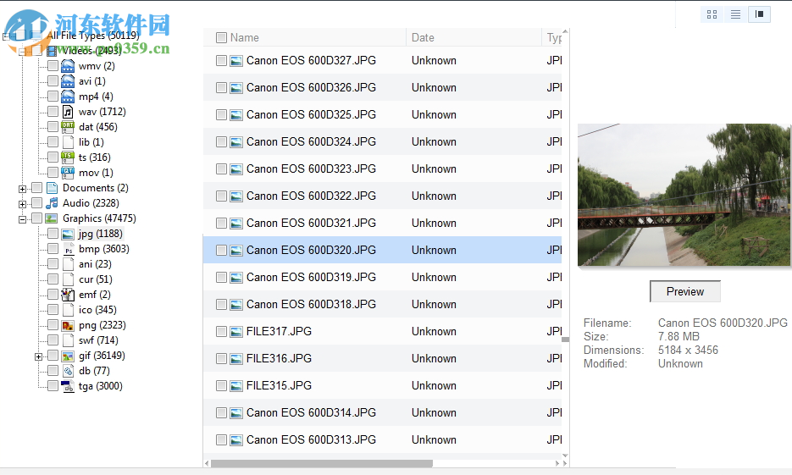Click the ts file type icon
The image size is (792, 475).
[68, 157]
